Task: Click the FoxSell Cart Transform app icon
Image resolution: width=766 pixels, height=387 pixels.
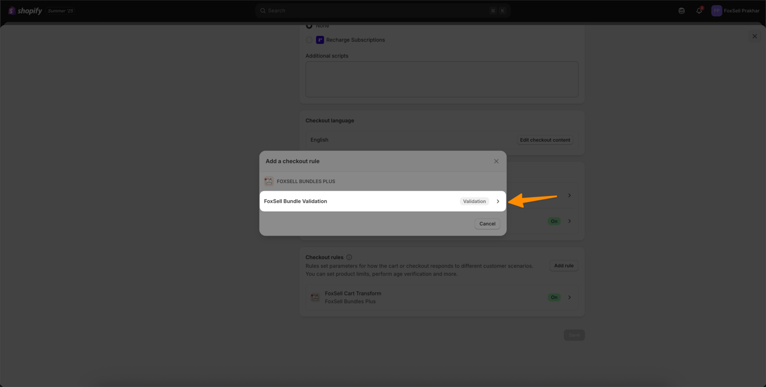Action: tap(315, 297)
